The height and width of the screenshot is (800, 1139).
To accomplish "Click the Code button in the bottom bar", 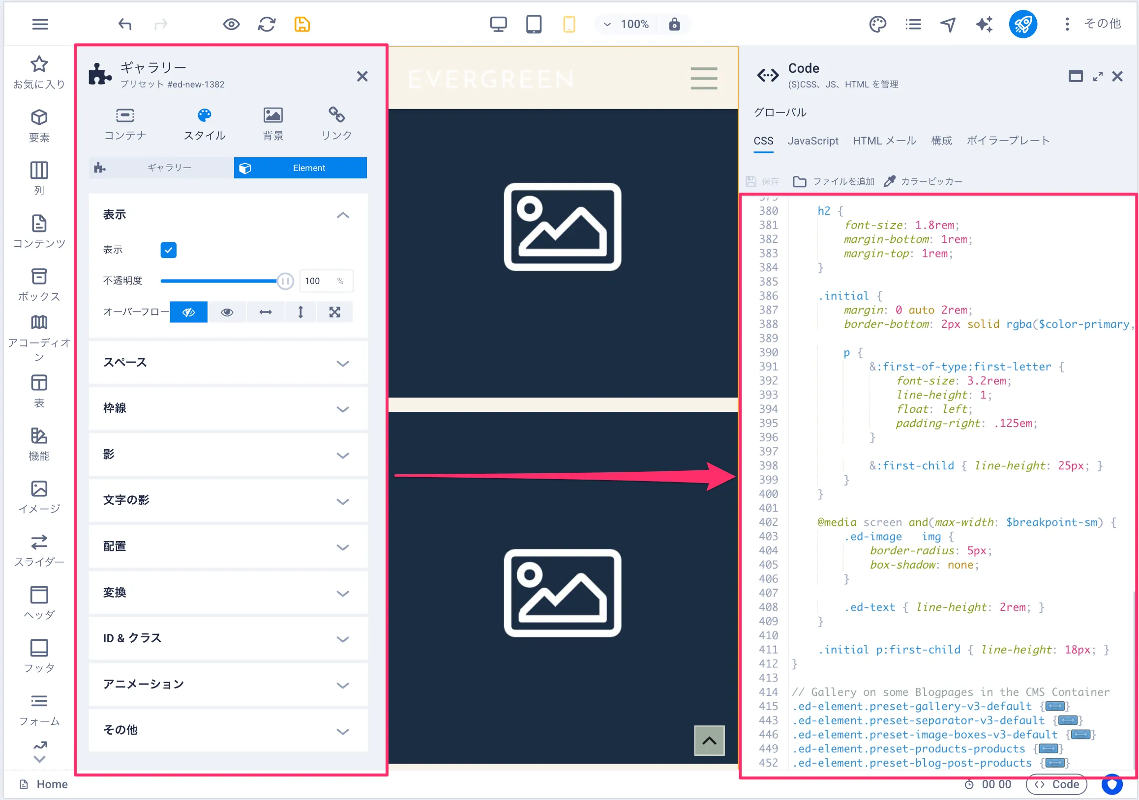I will [x=1057, y=785].
